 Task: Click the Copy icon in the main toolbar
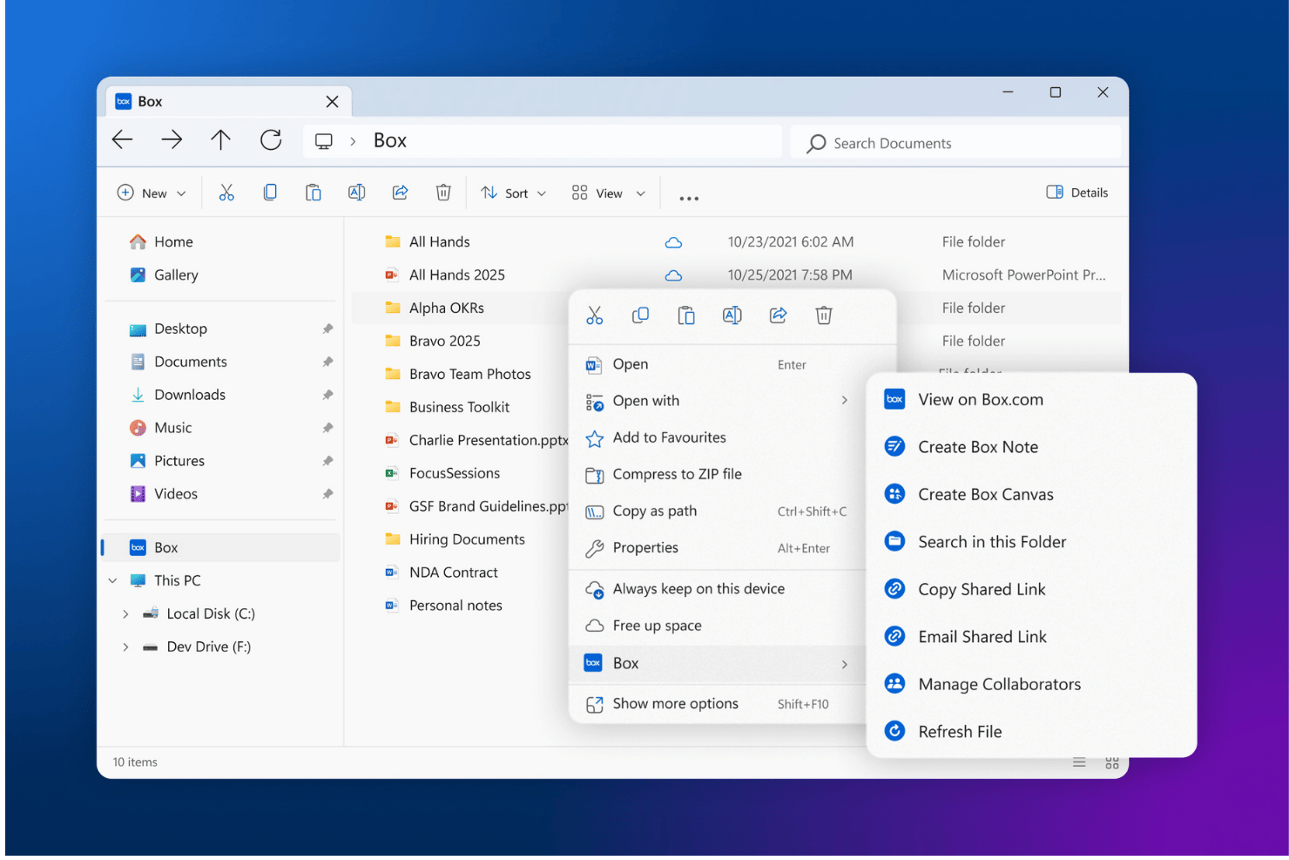pyautogui.click(x=270, y=193)
